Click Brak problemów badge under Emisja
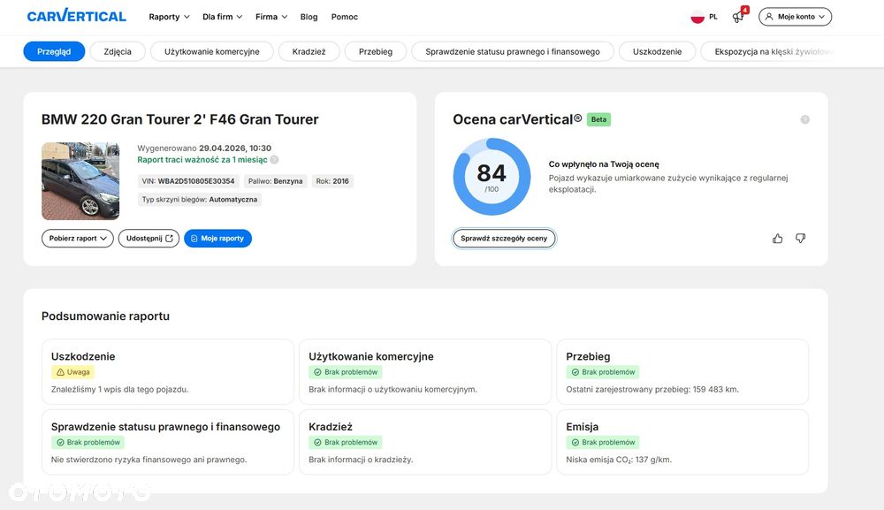The height and width of the screenshot is (510, 884). (x=603, y=442)
